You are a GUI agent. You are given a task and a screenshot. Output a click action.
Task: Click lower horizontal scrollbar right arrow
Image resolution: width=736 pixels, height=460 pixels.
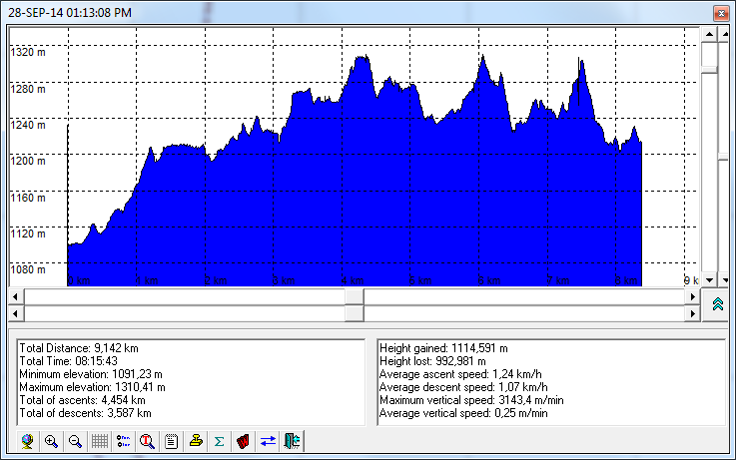(692, 313)
